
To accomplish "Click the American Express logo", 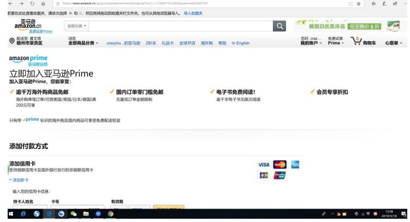I will pos(295,165).
